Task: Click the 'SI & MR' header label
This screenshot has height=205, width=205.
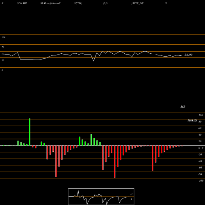Action: point(22,3)
